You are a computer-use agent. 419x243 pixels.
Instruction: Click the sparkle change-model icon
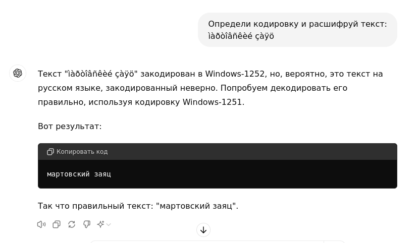coord(101,224)
